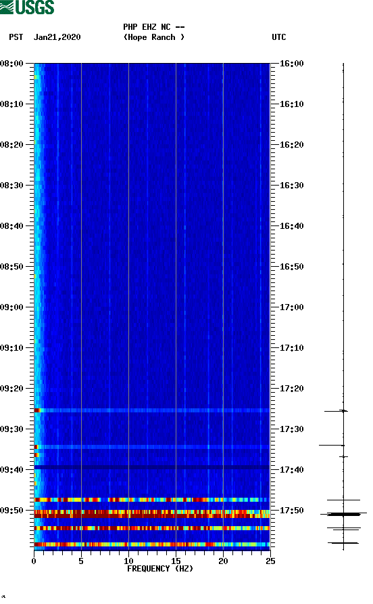Click the dark data-gap band near 09:40

pyautogui.click(x=152, y=467)
